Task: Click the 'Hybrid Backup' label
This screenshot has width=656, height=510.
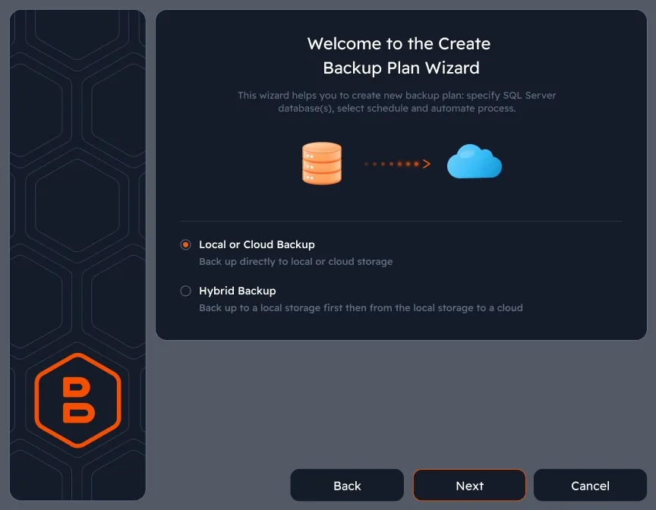Action: pyautogui.click(x=237, y=291)
